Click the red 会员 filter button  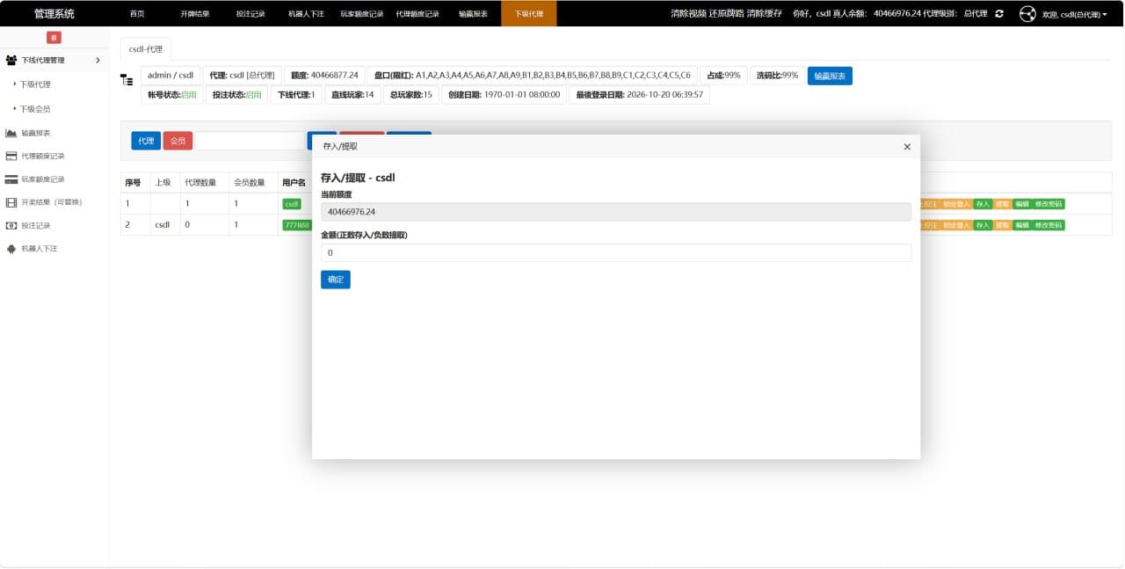[x=178, y=141]
